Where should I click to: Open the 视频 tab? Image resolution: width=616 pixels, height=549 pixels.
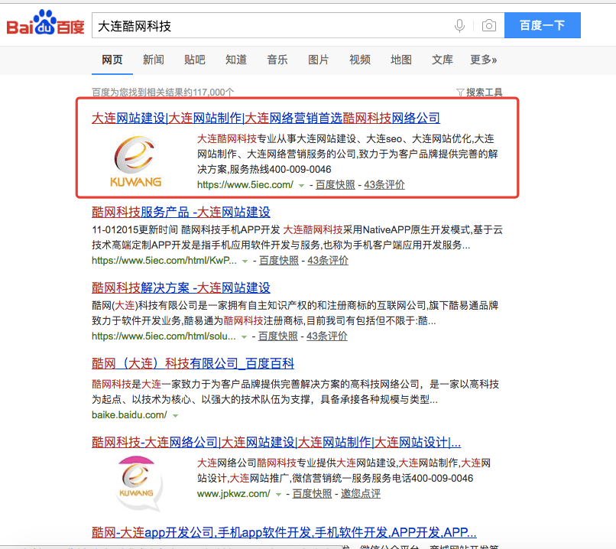tap(360, 60)
